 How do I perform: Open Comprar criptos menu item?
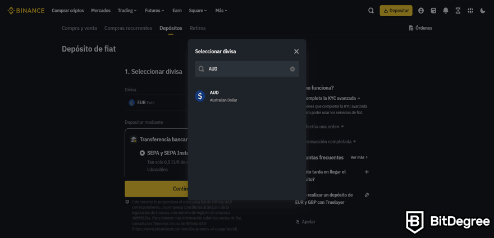click(x=68, y=11)
